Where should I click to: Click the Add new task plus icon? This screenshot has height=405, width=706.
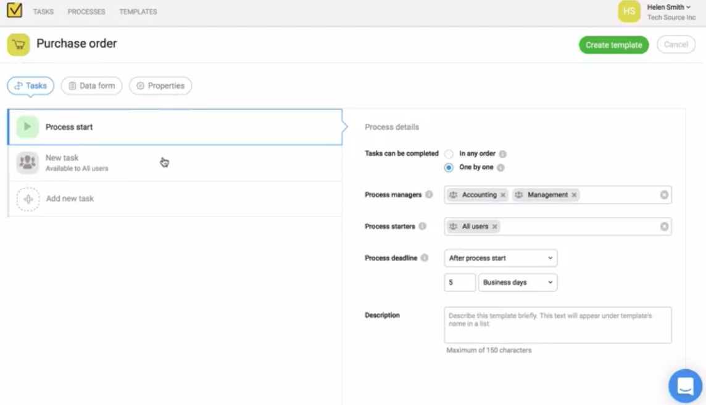click(x=28, y=199)
